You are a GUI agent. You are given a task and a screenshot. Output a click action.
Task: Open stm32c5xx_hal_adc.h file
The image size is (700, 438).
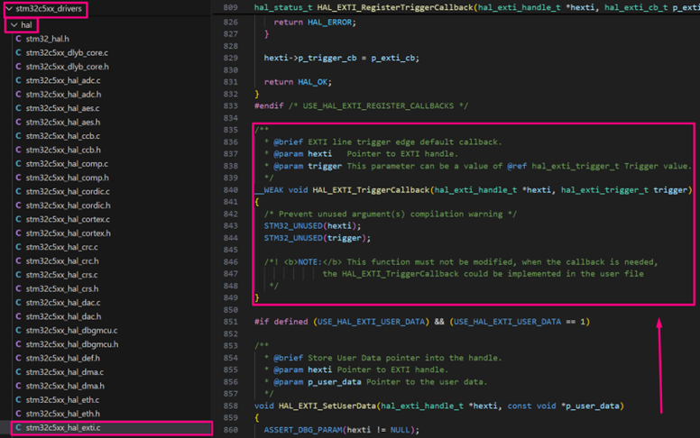[63, 94]
